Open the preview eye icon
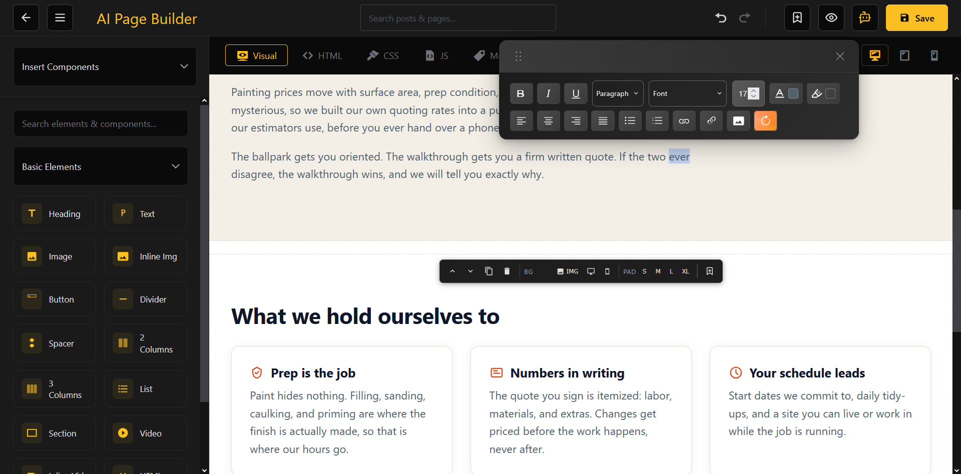The width and height of the screenshot is (961, 474). (x=831, y=18)
